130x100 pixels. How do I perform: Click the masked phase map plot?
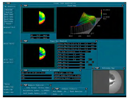[x=39, y=56]
